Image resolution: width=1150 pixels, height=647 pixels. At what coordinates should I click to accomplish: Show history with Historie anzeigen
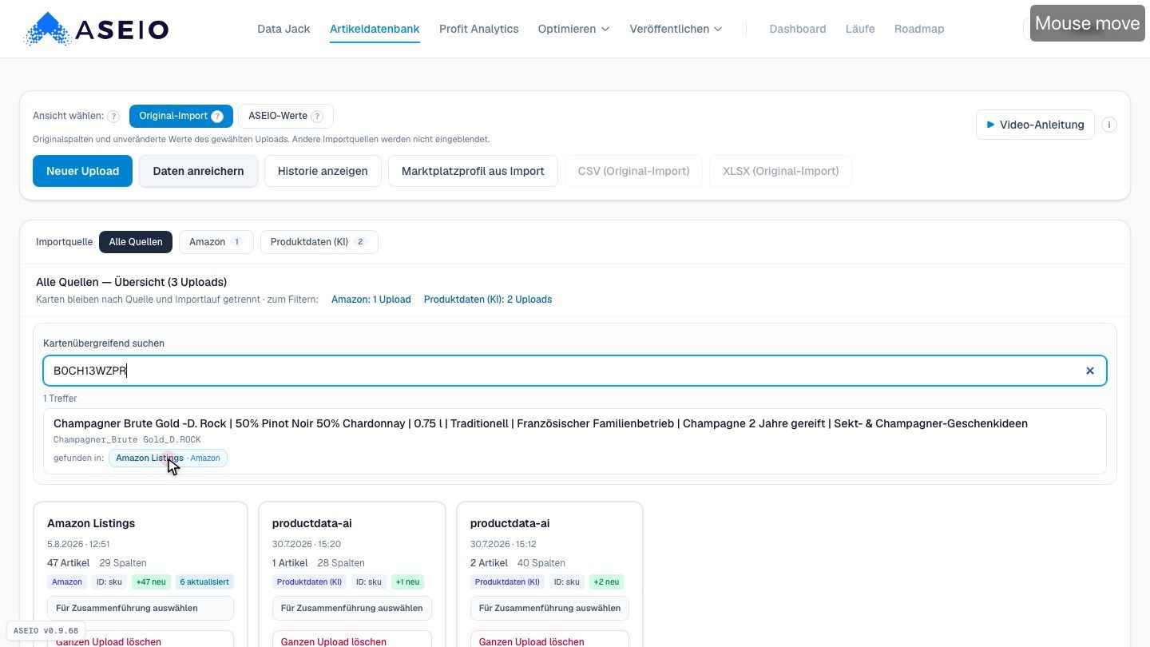pyautogui.click(x=323, y=171)
